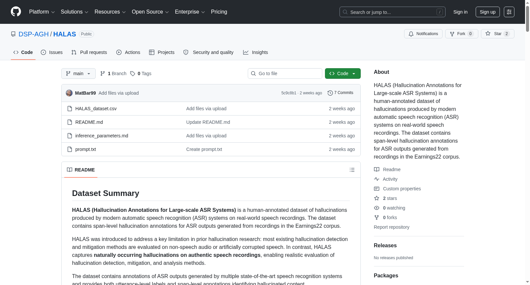
Task: Select the README tab in file viewer
Action: click(x=81, y=170)
